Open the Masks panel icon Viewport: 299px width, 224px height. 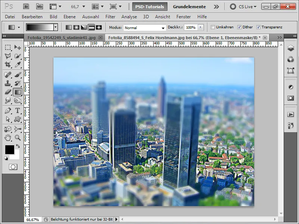click(291, 98)
